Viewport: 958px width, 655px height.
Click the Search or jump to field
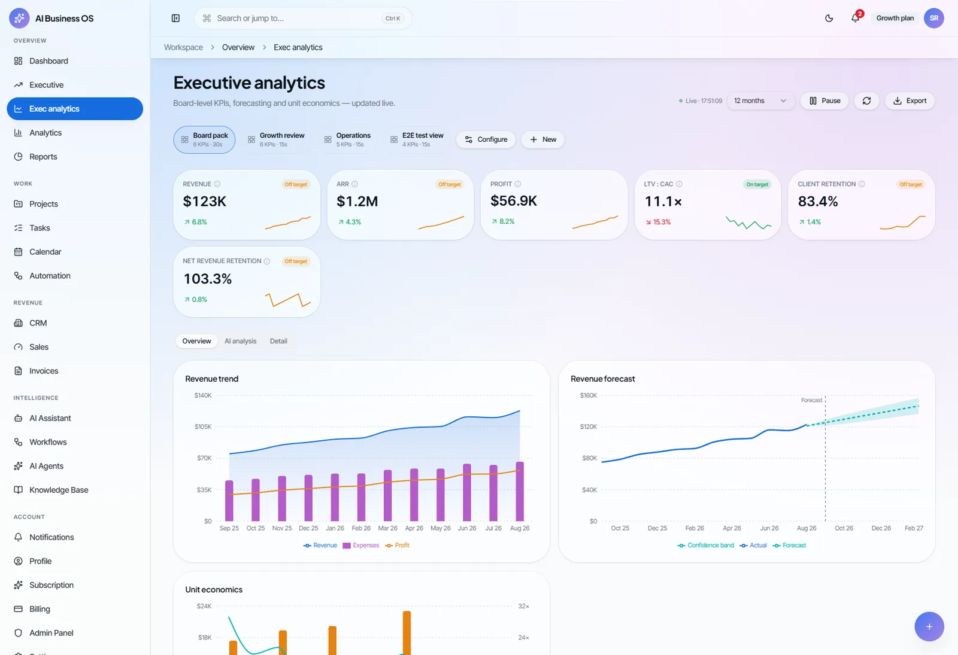point(303,18)
